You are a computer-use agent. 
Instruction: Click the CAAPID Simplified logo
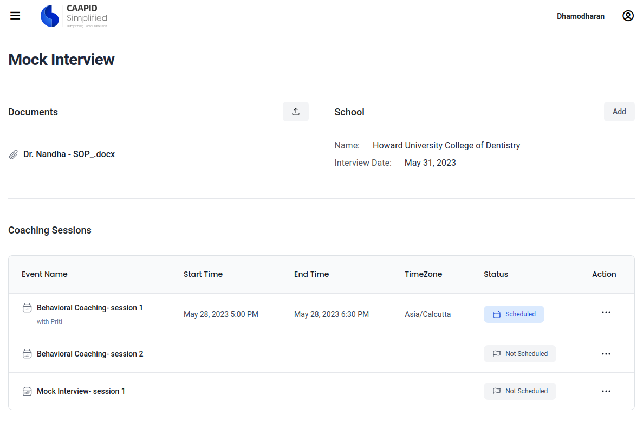click(x=74, y=16)
